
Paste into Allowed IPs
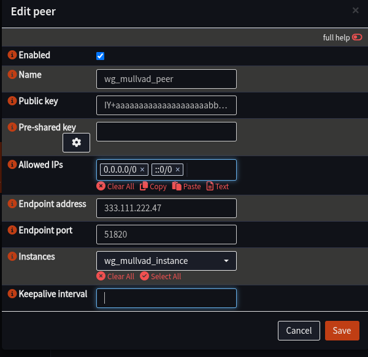pyautogui.click(x=186, y=187)
